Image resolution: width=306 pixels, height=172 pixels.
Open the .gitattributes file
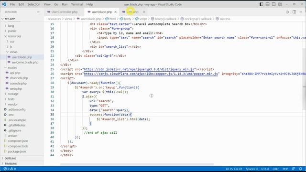(x=22, y=125)
